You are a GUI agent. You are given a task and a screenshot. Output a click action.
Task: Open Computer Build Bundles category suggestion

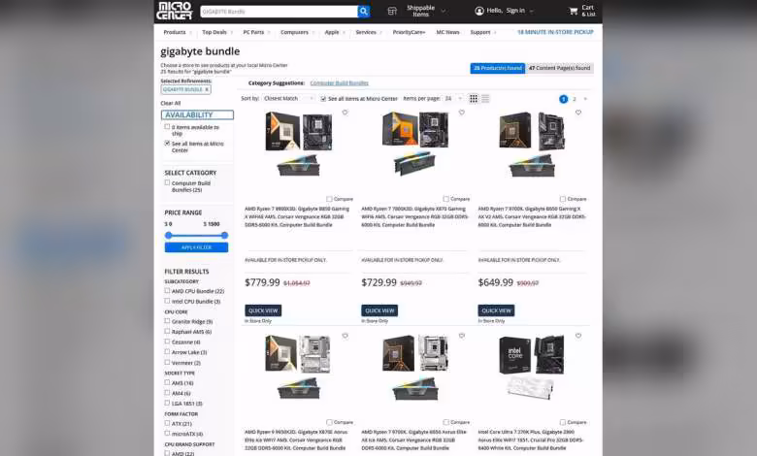tap(339, 83)
